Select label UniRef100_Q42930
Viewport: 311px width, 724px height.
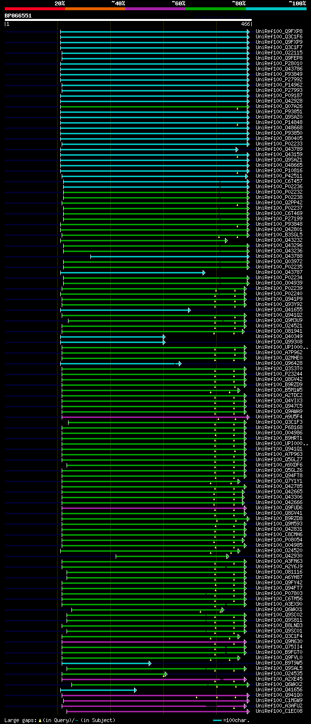[x=279, y=556]
